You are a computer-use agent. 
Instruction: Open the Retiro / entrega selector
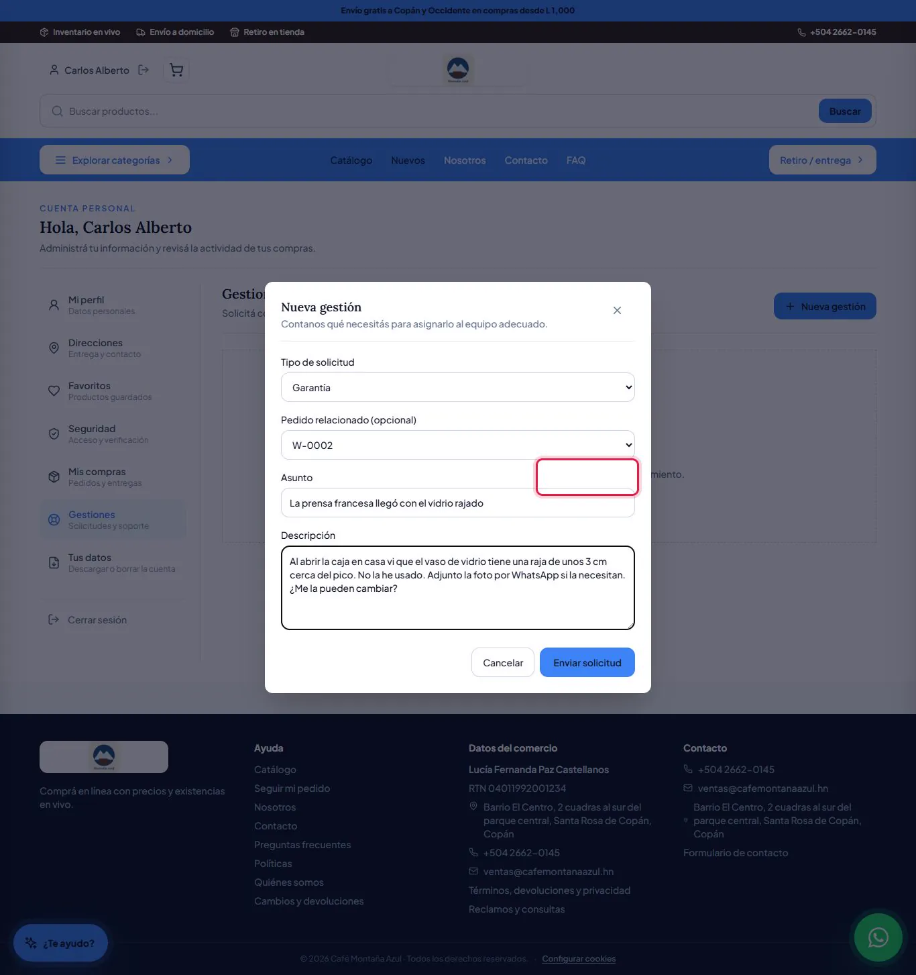822,160
